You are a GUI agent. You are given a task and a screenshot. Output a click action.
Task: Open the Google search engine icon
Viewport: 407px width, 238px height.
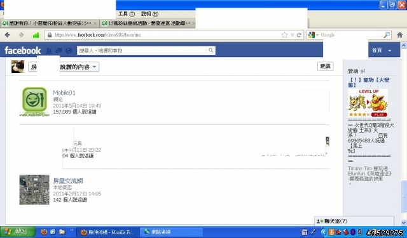pos(312,35)
